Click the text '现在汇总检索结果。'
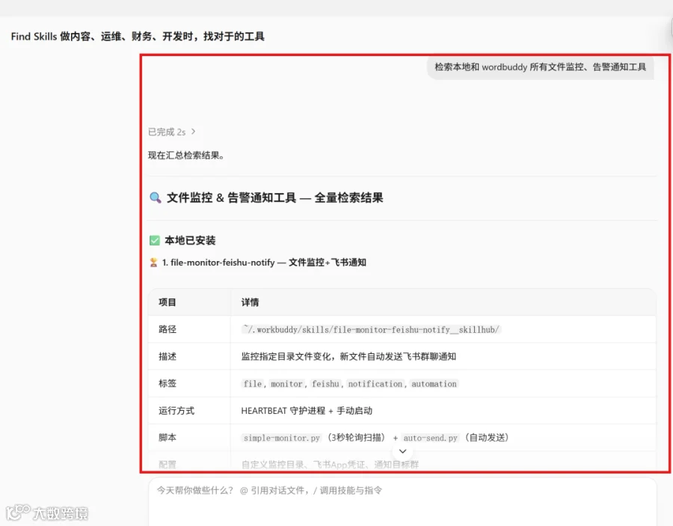 click(186, 155)
